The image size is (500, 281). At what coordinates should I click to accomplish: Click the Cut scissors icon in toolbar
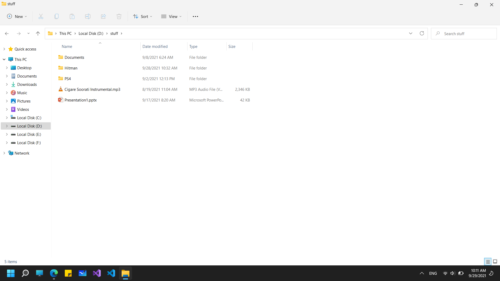(x=41, y=16)
